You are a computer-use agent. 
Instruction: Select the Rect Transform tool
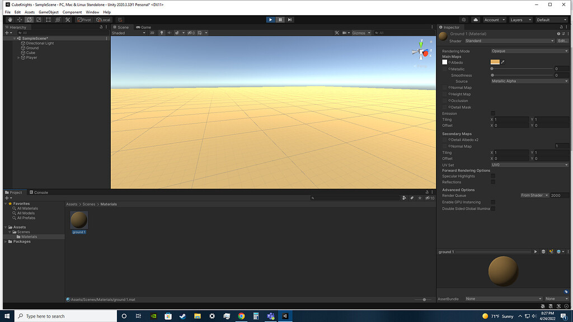tap(48, 20)
